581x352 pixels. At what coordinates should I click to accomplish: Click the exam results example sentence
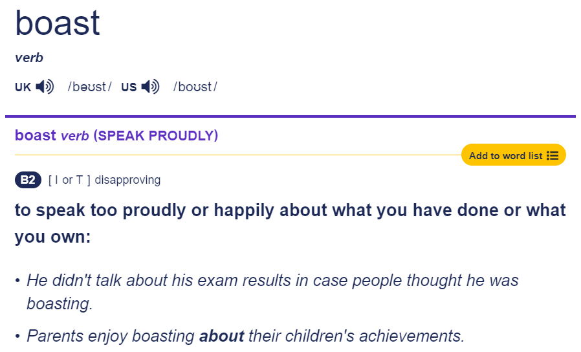pos(272,292)
